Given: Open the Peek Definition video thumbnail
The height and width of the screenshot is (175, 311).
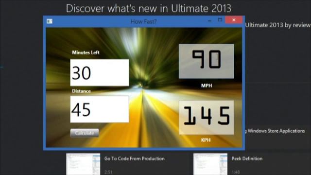Looking at the screenshot, I should [x=210, y=164].
